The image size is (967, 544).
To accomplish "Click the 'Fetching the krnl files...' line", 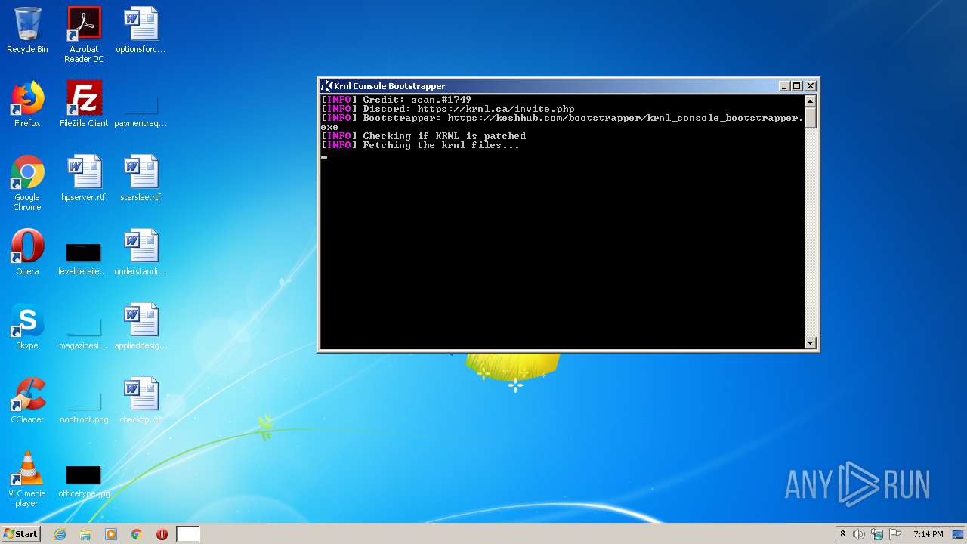I will pos(441,145).
